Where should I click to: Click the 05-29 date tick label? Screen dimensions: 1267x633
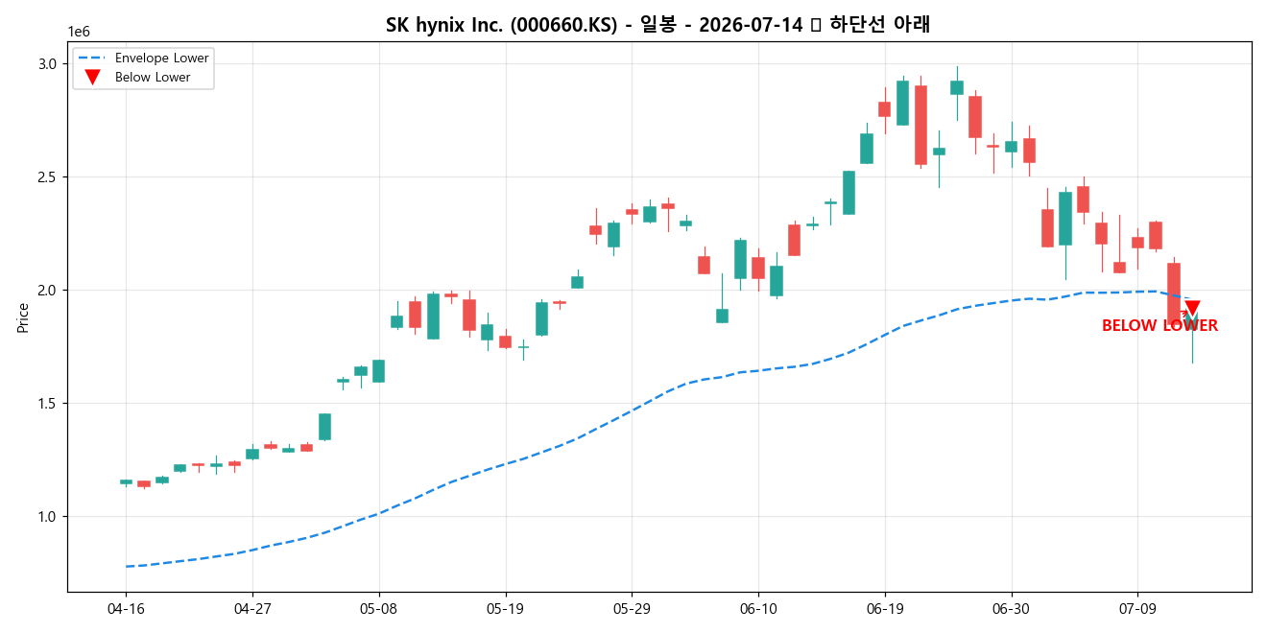pyautogui.click(x=632, y=609)
